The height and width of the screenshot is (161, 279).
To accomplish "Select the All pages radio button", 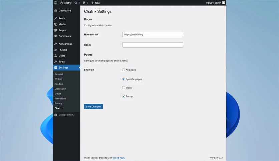I will coord(123,70).
